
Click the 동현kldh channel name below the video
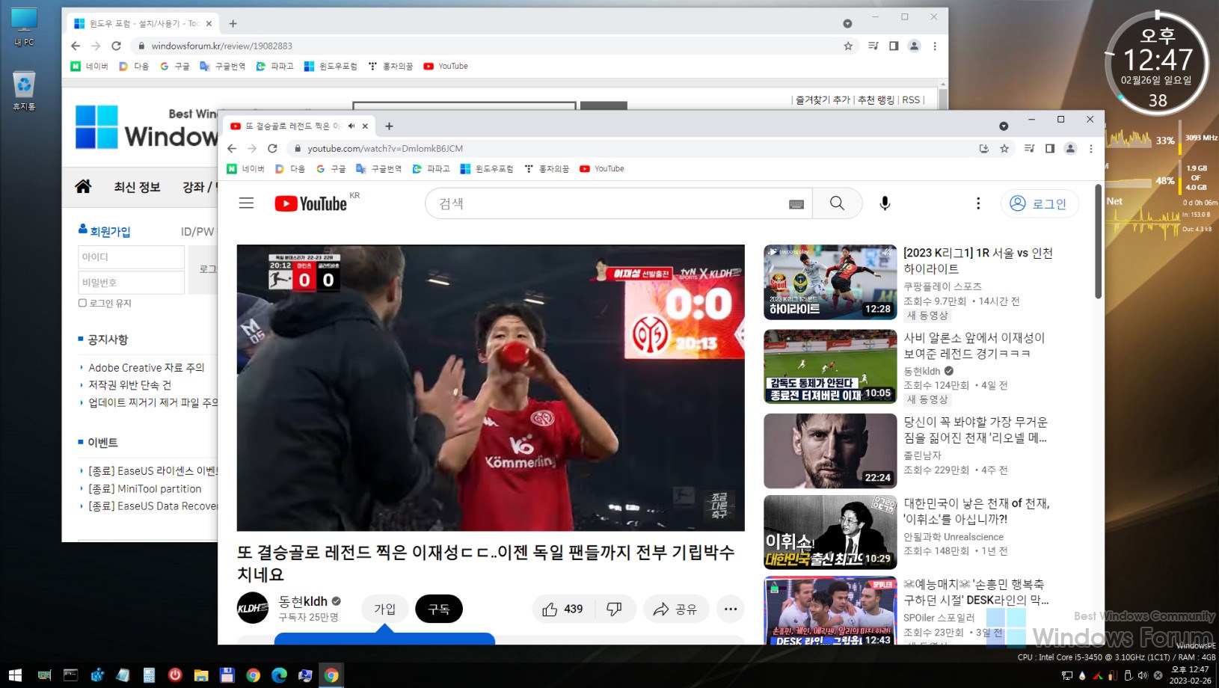click(303, 601)
